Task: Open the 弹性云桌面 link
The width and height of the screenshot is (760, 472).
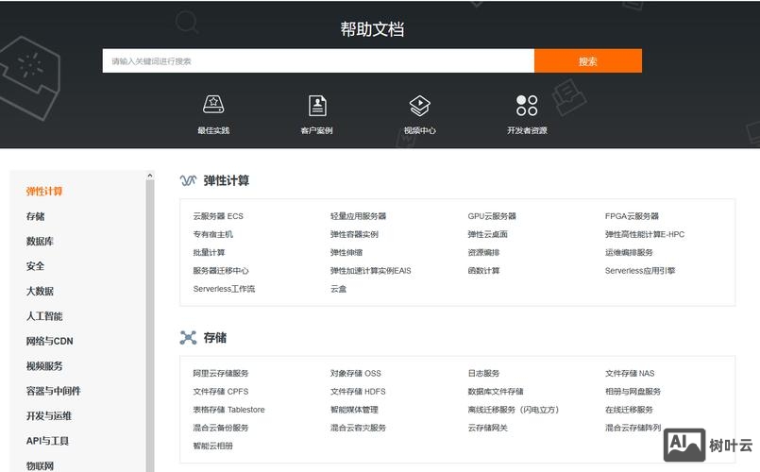Action: click(x=487, y=234)
